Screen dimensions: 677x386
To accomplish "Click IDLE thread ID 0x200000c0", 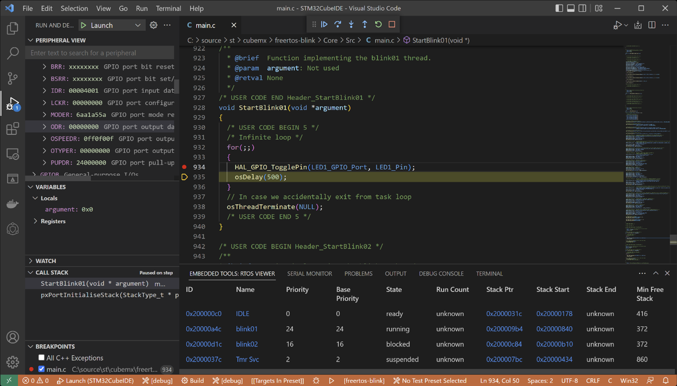I will click(x=204, y=314).
